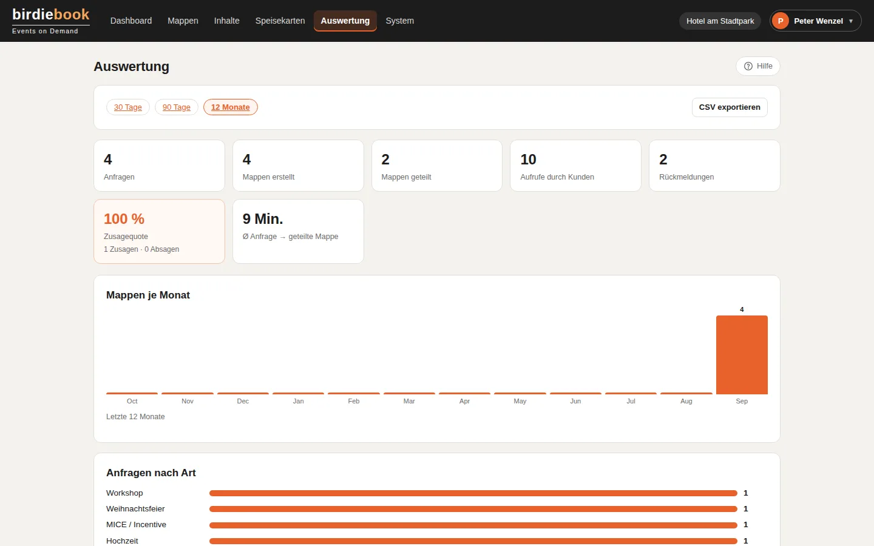Image resolution: width=874 pixels, height=546 pixels.
Task: Click the Sep bar in the chart
Action: click(x=742, y=355)
